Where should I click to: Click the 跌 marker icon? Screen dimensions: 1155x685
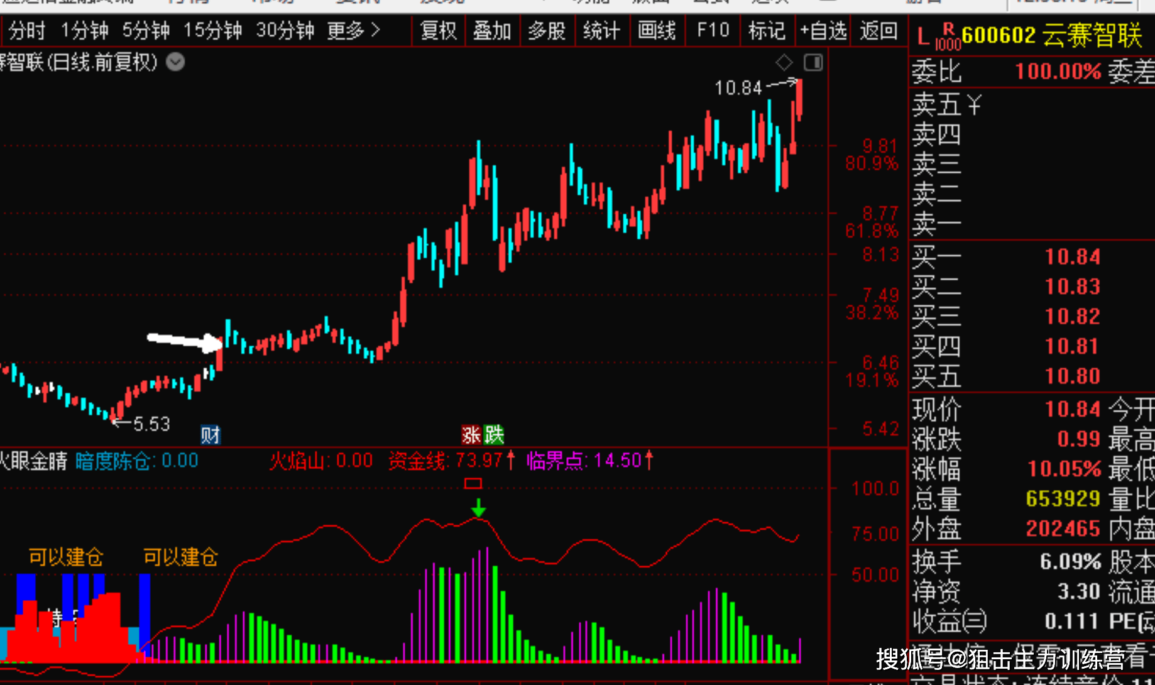click(493, 434)
